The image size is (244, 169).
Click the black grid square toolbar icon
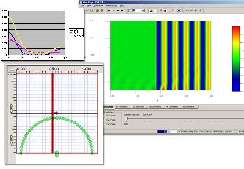165,11
